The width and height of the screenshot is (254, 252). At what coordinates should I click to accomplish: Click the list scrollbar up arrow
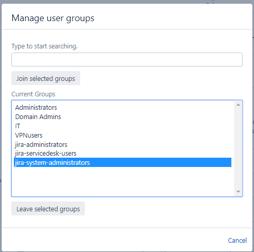238,105
